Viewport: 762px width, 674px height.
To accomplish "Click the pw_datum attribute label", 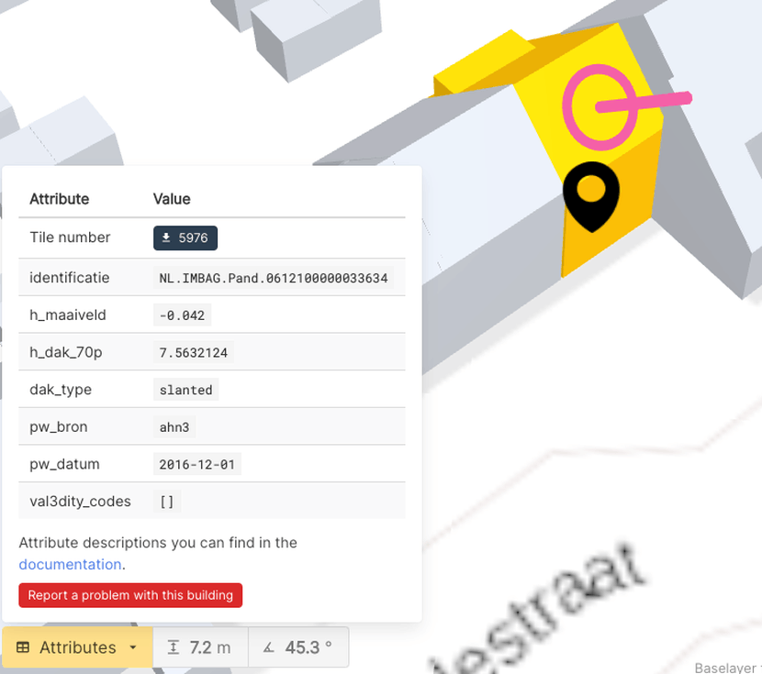I will tap(64, 464).
